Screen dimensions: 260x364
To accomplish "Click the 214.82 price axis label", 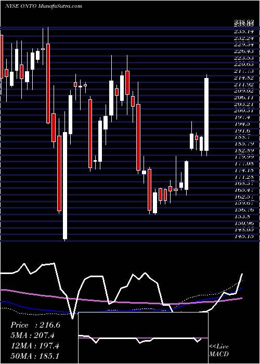I will [x=243, y=78].
